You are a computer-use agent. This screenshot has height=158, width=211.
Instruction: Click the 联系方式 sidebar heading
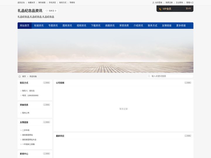point(24,83)
